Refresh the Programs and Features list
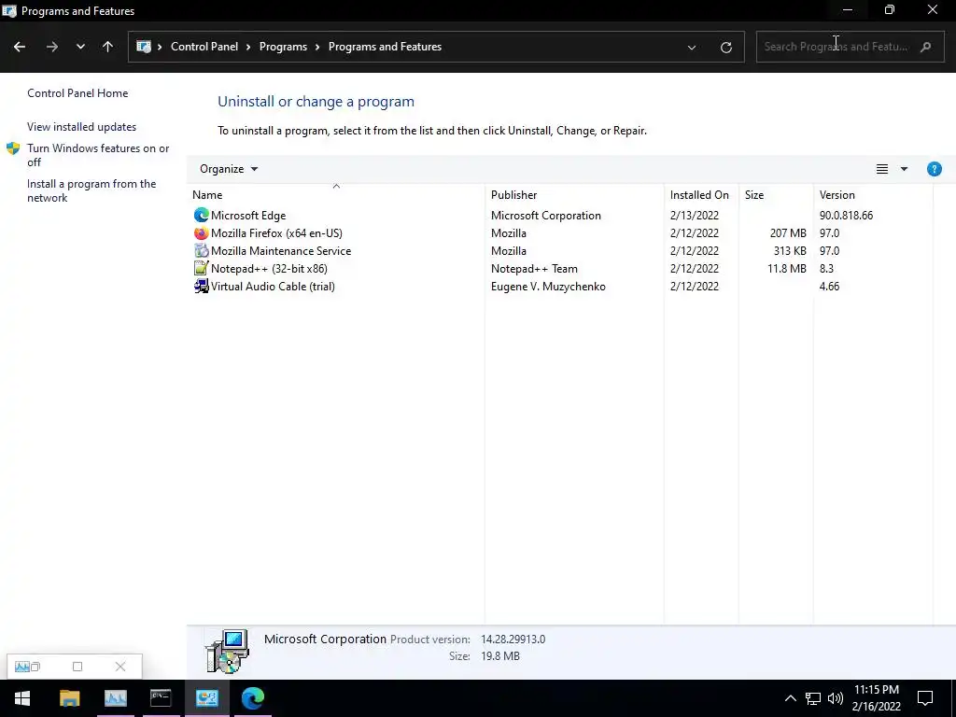956x717 pixels. 725,47
